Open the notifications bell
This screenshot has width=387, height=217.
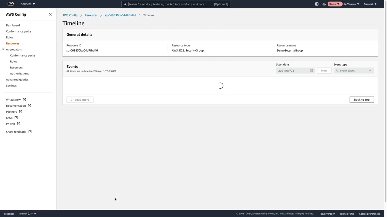tap(324, 4)
